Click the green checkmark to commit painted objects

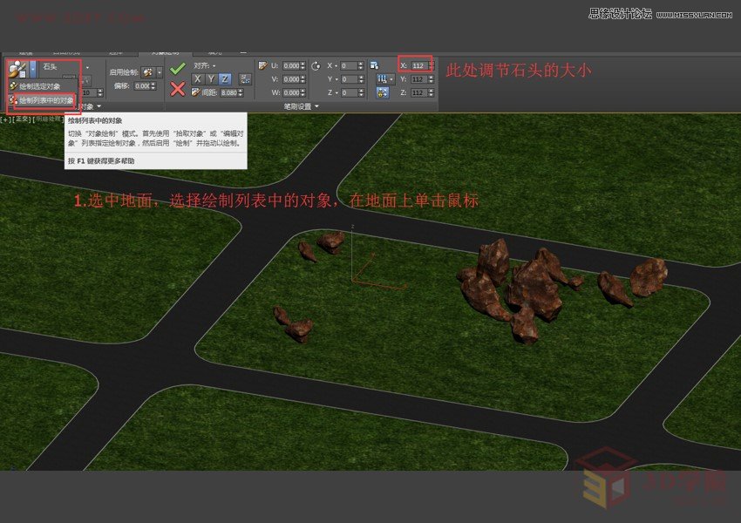pos(180,66)
